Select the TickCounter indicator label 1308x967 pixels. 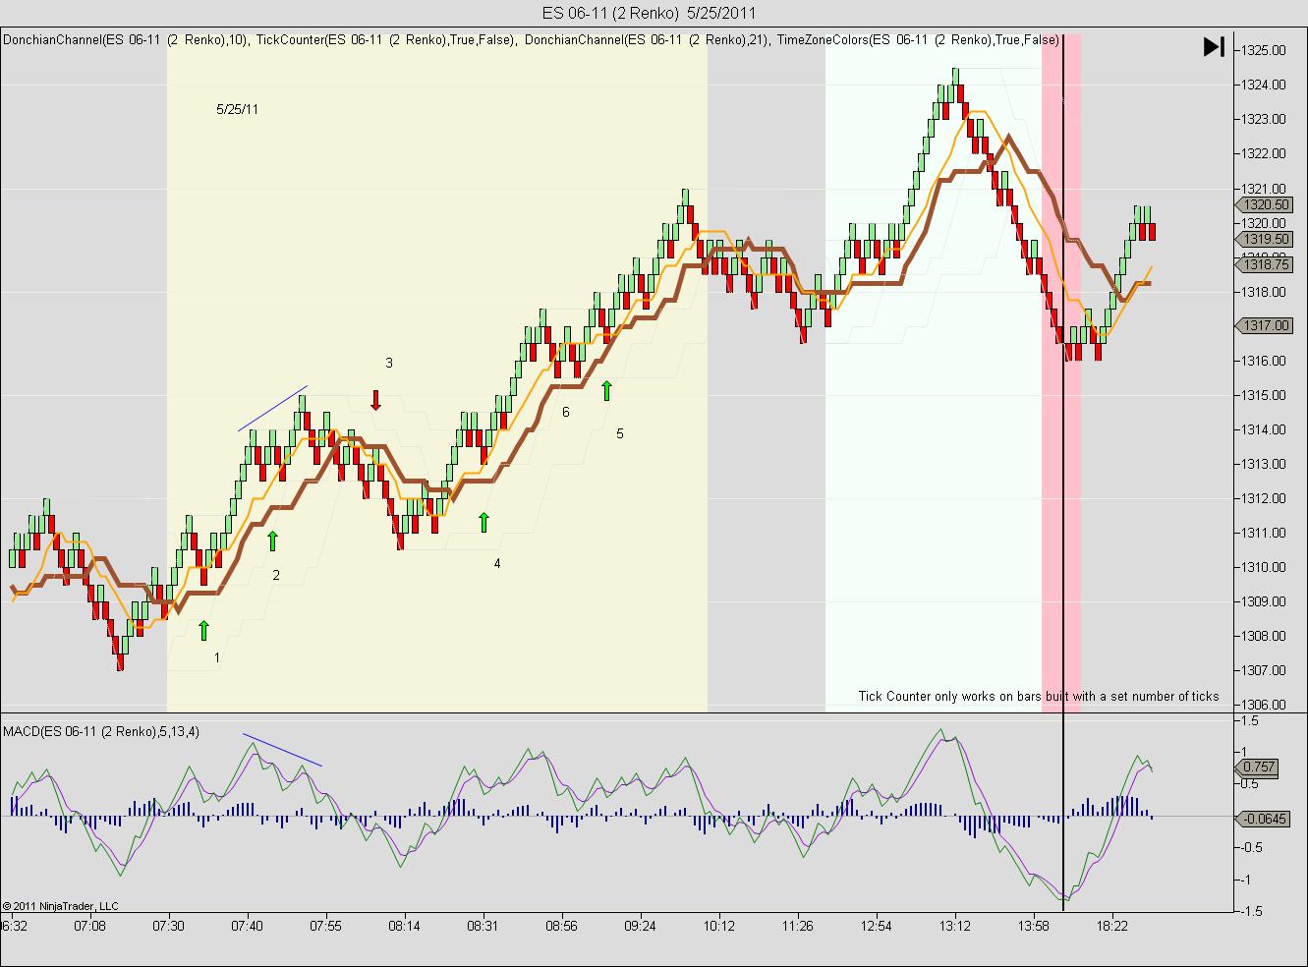[x=385, y=40]
